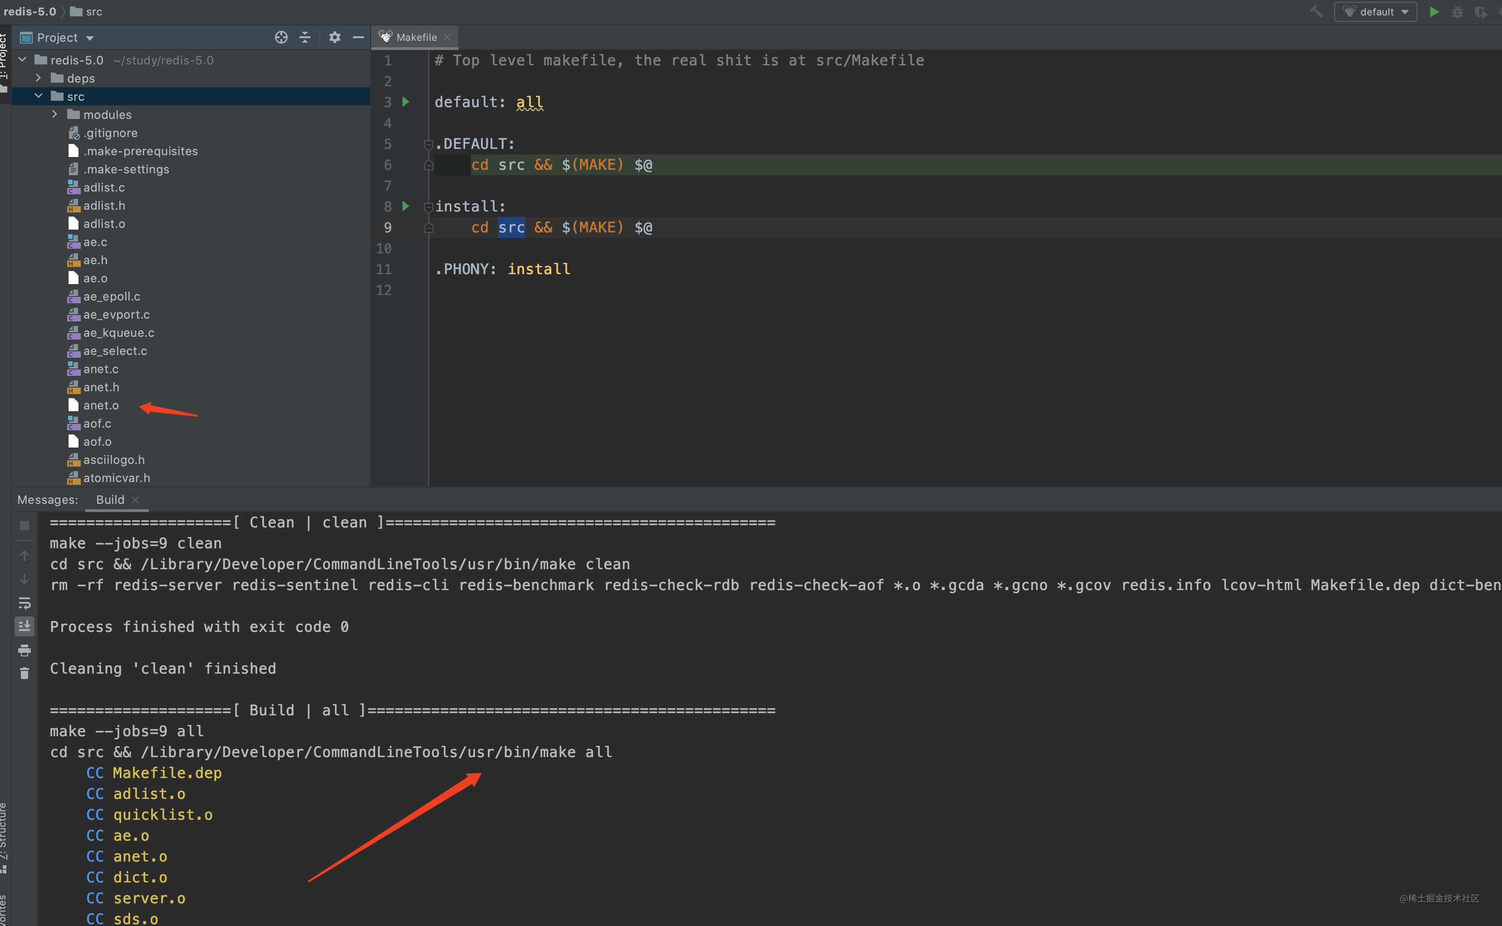Collapse the redis-5.0 root folder
Image resolution: width=1502 pixels, height=926 pixels.
23,60
